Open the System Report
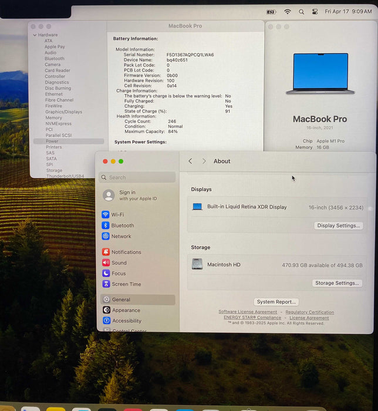The width and height of the screenshot is (378, 411). 276,302
